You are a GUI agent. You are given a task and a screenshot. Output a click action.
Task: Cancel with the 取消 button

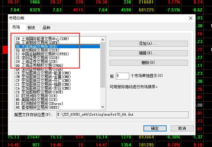tap(182, 128)
